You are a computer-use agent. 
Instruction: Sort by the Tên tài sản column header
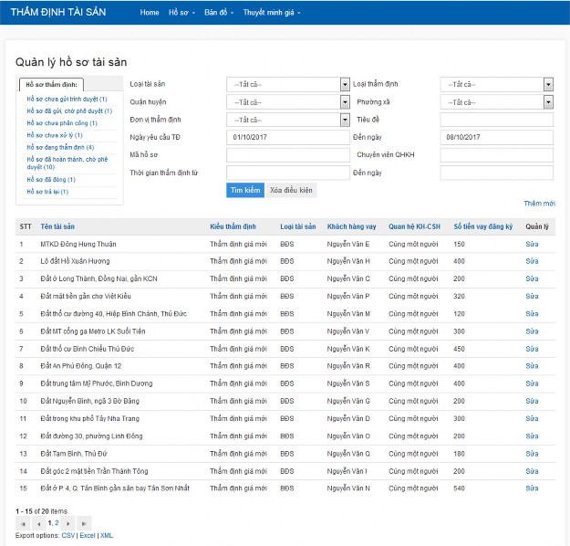57,226
